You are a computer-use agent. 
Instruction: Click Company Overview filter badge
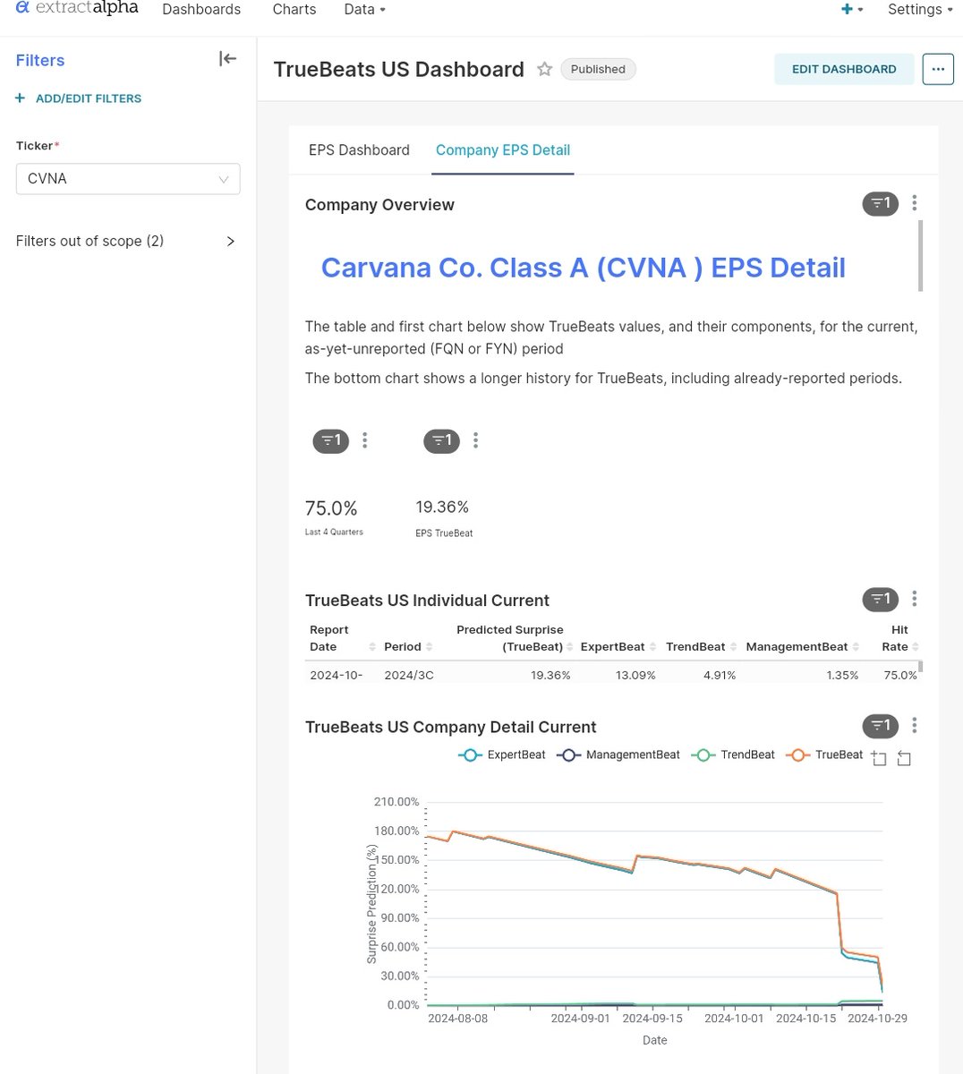[880, 204]
